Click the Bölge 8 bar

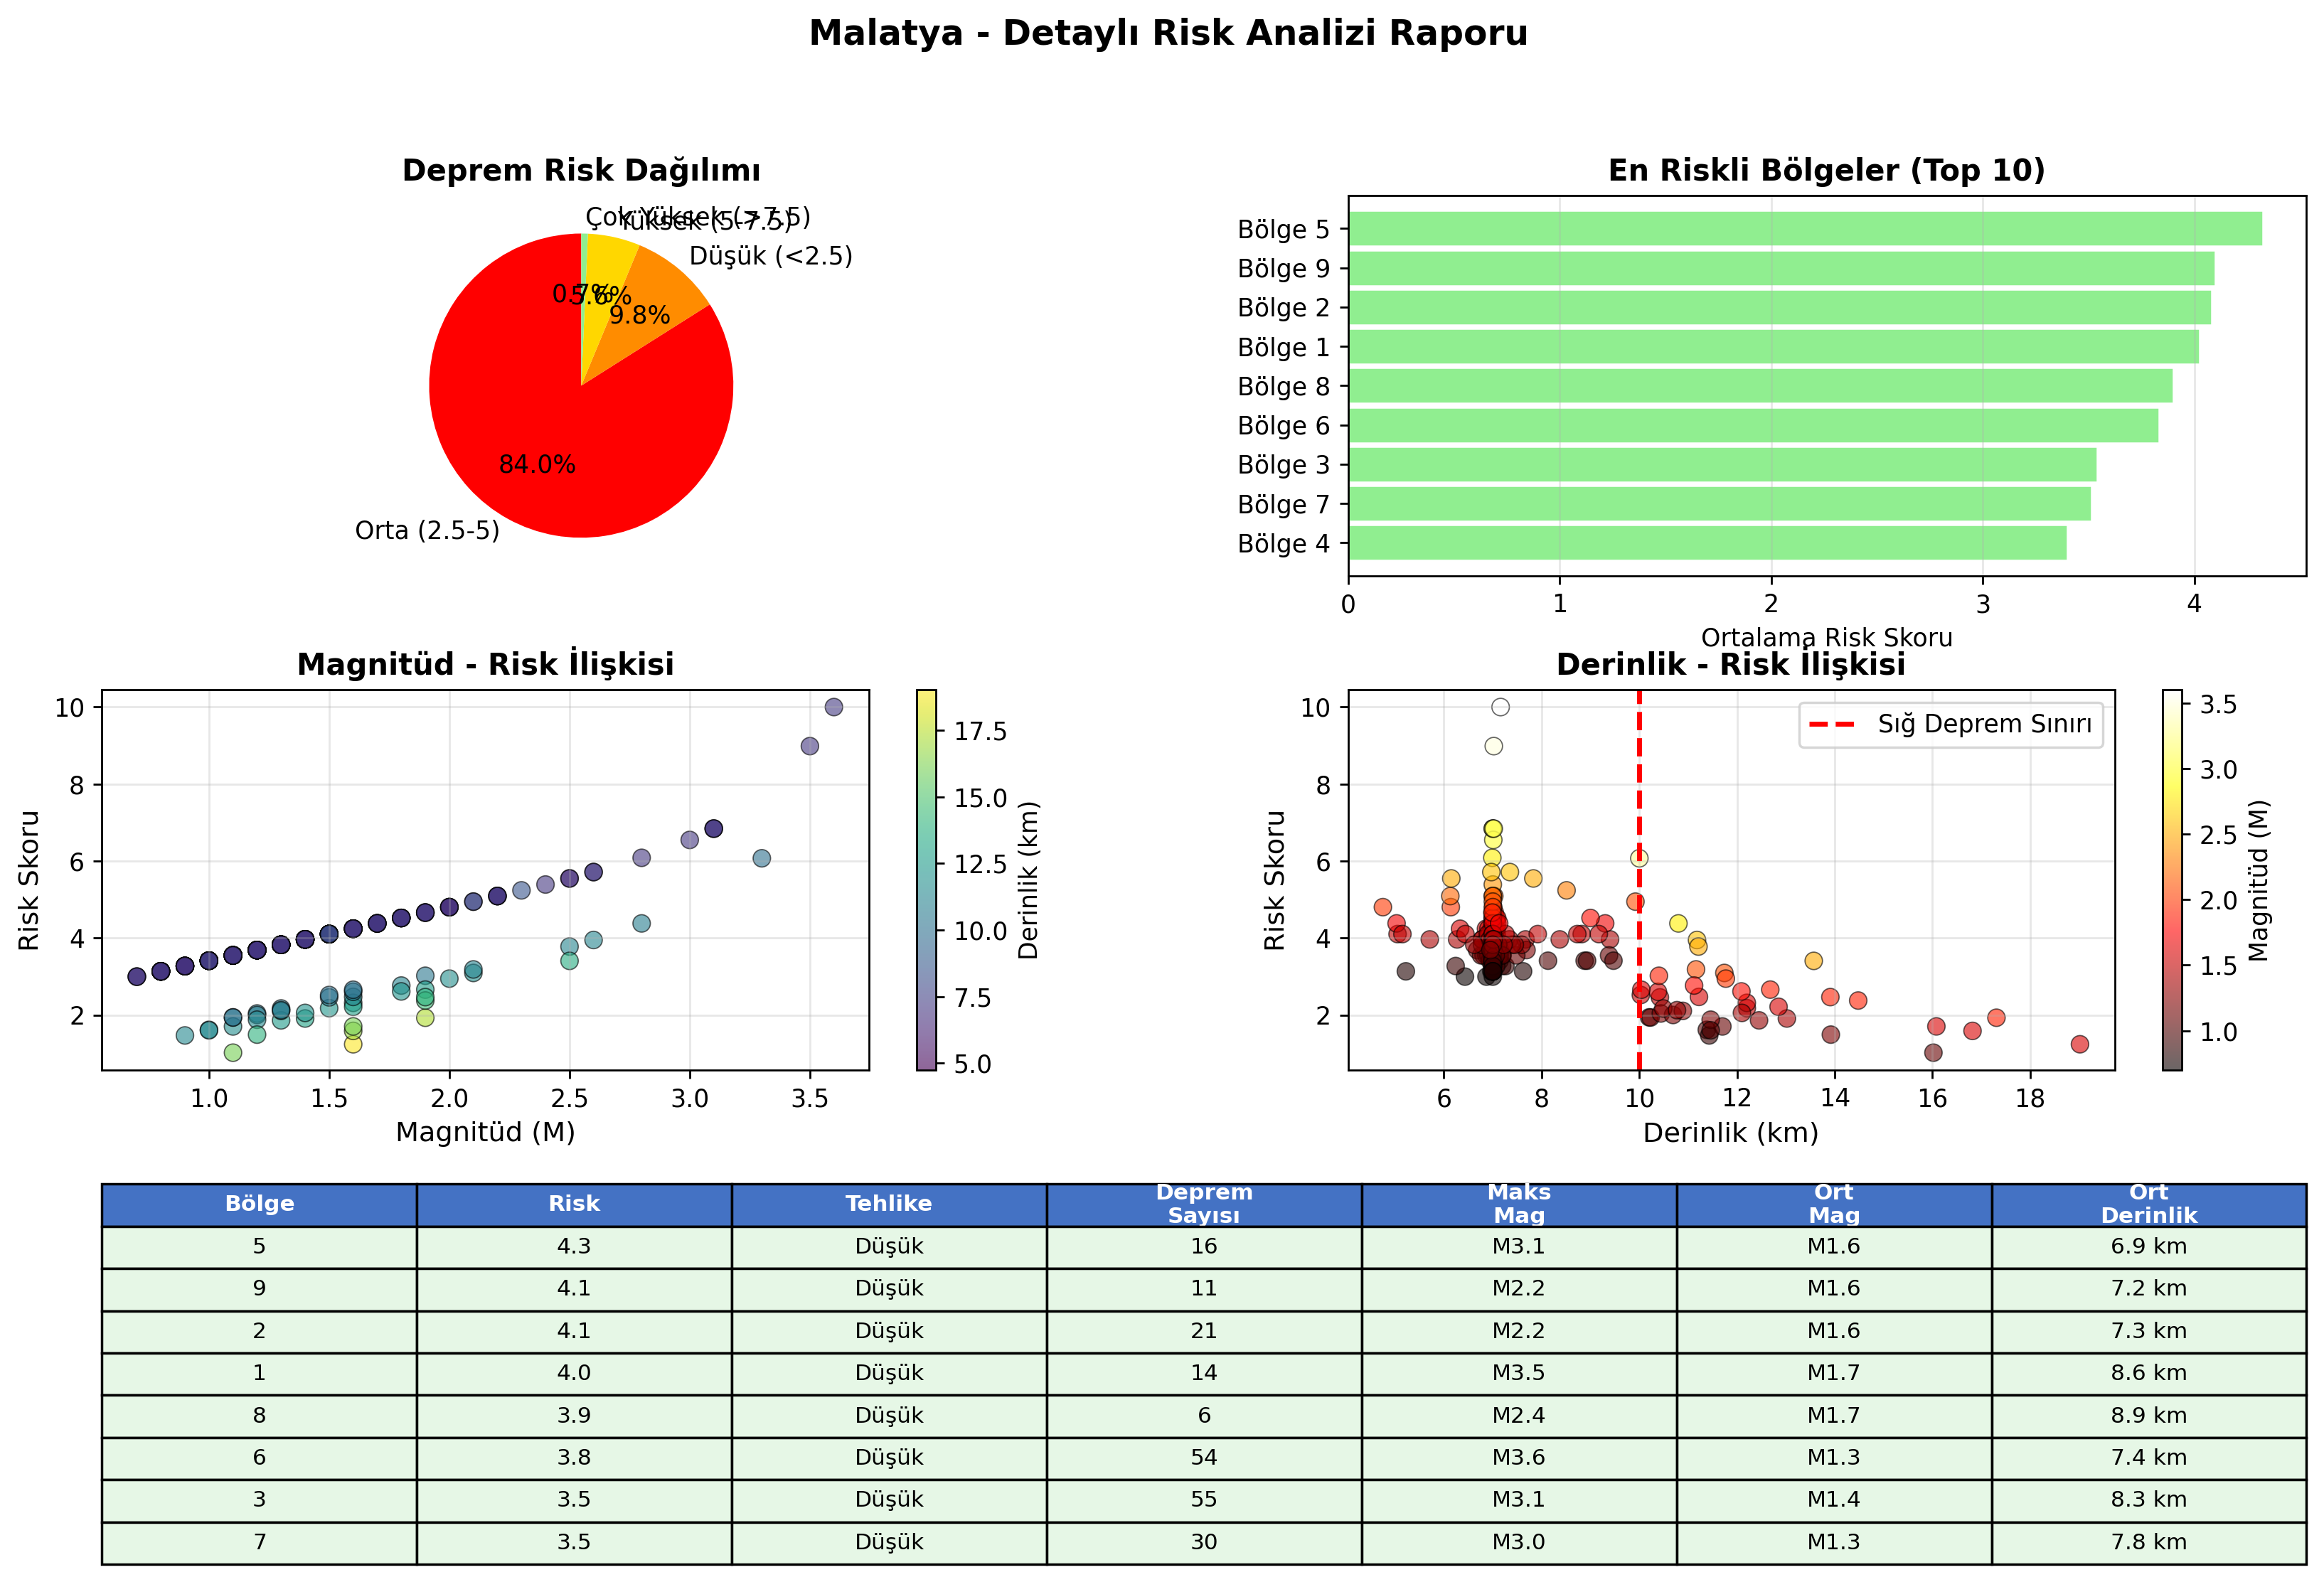click(1761, 386)
